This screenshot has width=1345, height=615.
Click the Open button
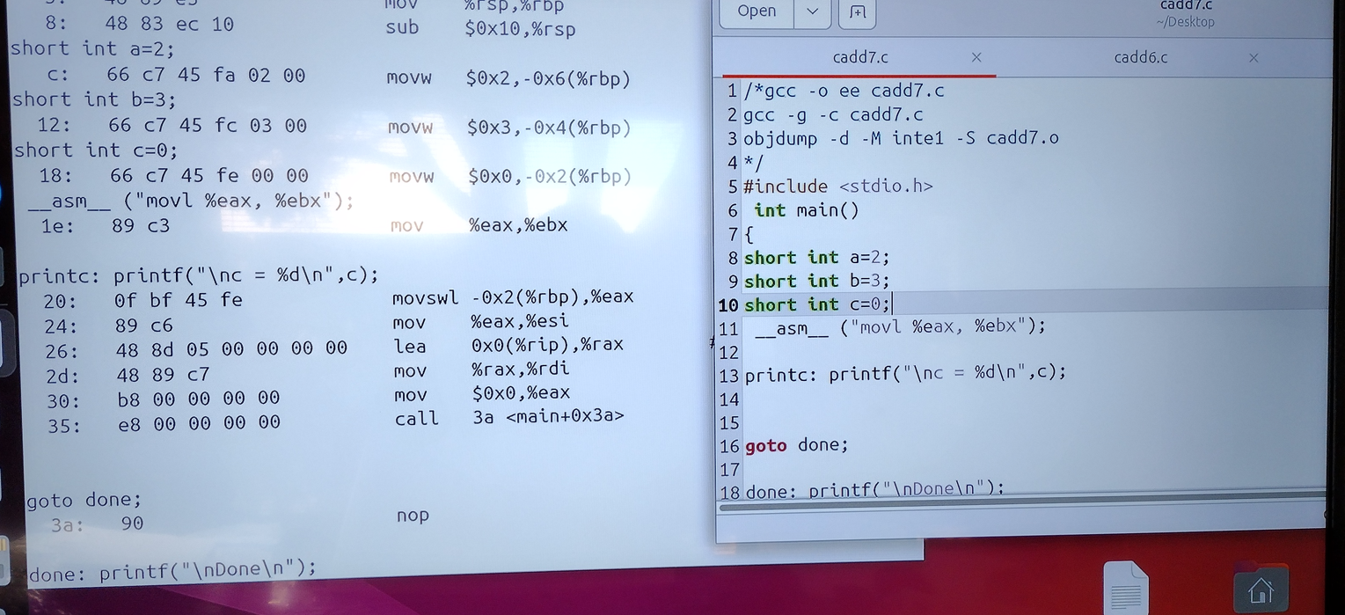pyautogui.click(x=757, y=11)
